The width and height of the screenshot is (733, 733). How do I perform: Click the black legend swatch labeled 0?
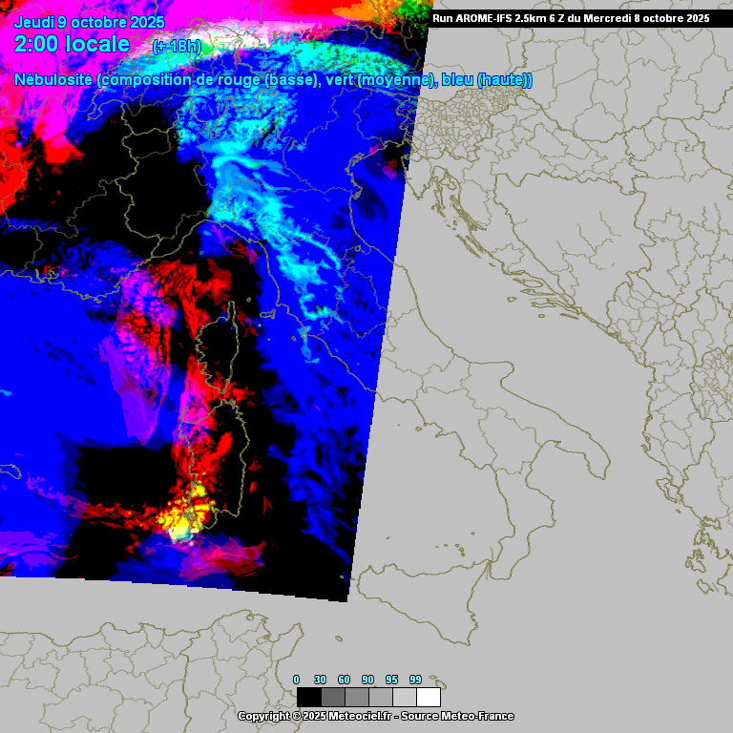click(308, 697)
